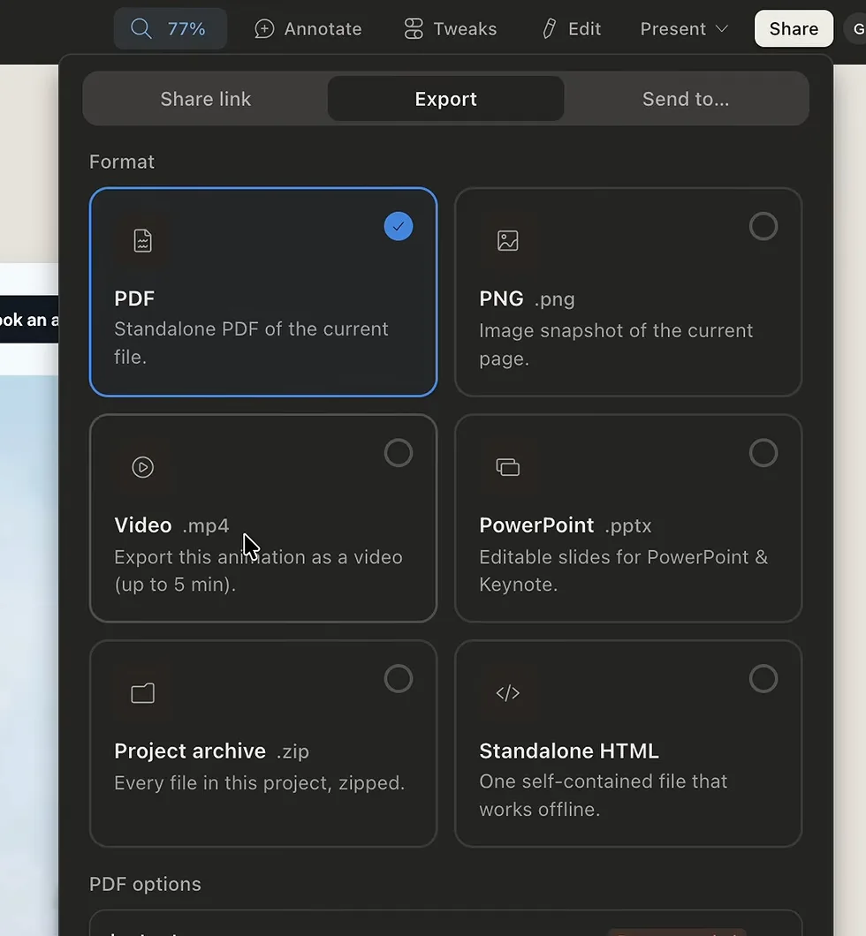Screen dimensions: 866x936
Task: Click the Project archive folder icon
Action: pyautogui.click(x=143, y=693)
